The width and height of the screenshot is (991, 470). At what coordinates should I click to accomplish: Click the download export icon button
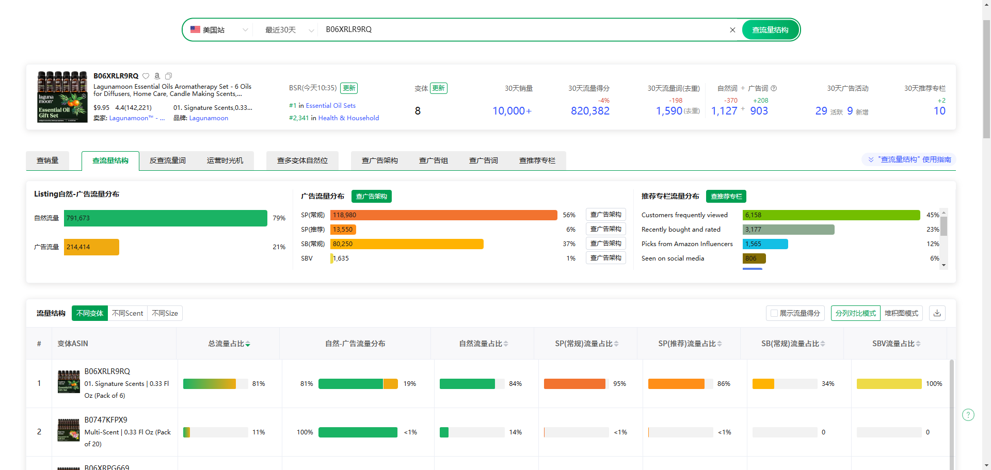click(x=937, y=313)
